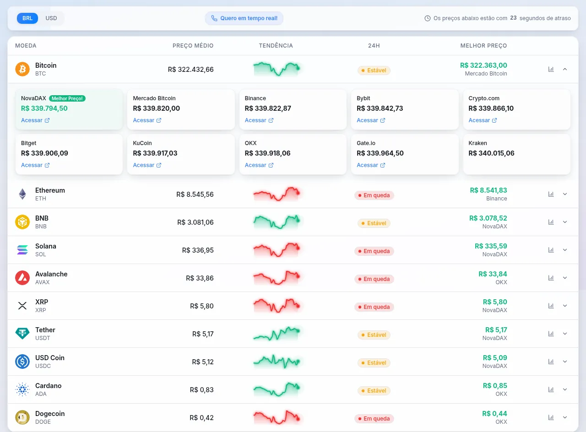Viewport: 586px width, 432px height.
Task: Open the BNB row chart icon
Action: point(551,222)
